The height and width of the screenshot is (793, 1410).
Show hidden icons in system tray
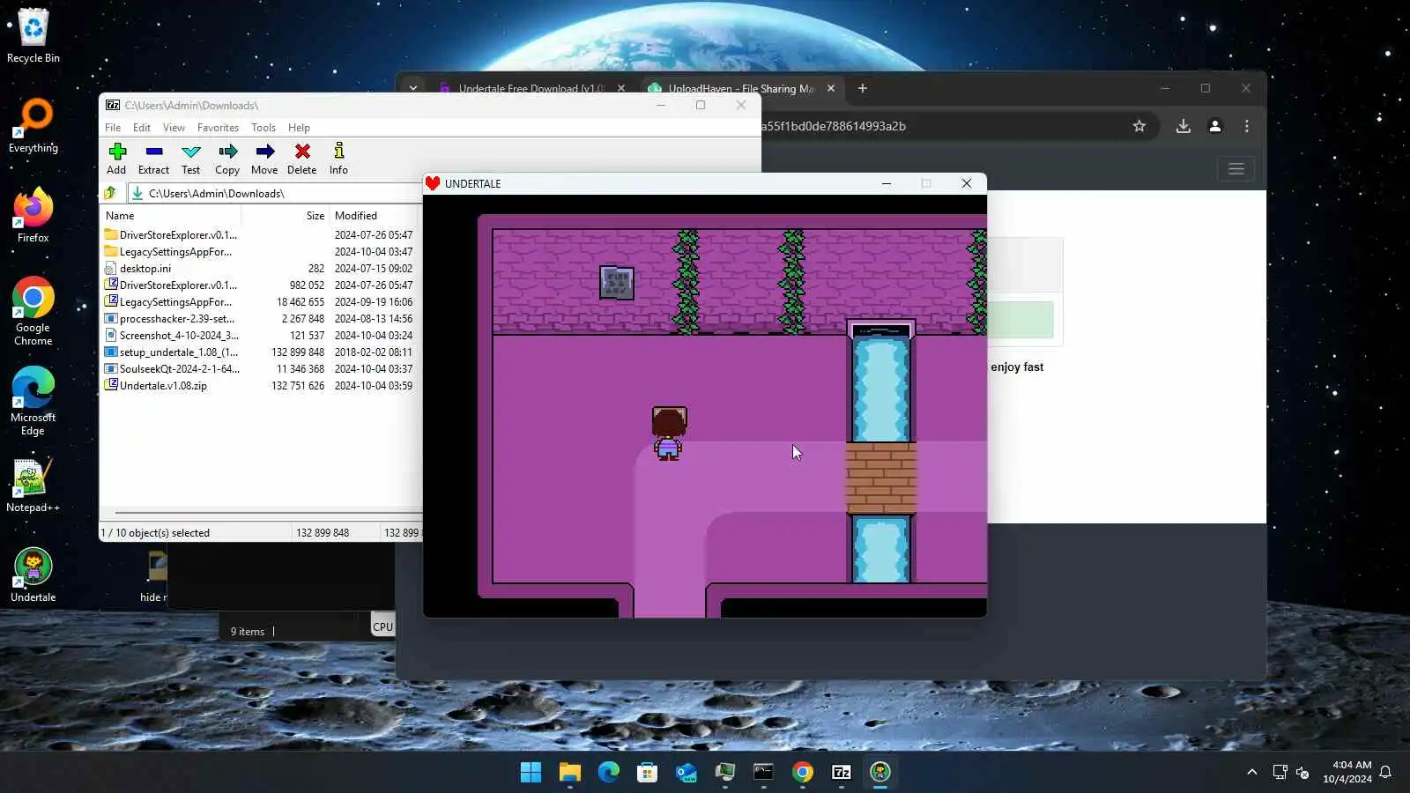(1252, 773)
